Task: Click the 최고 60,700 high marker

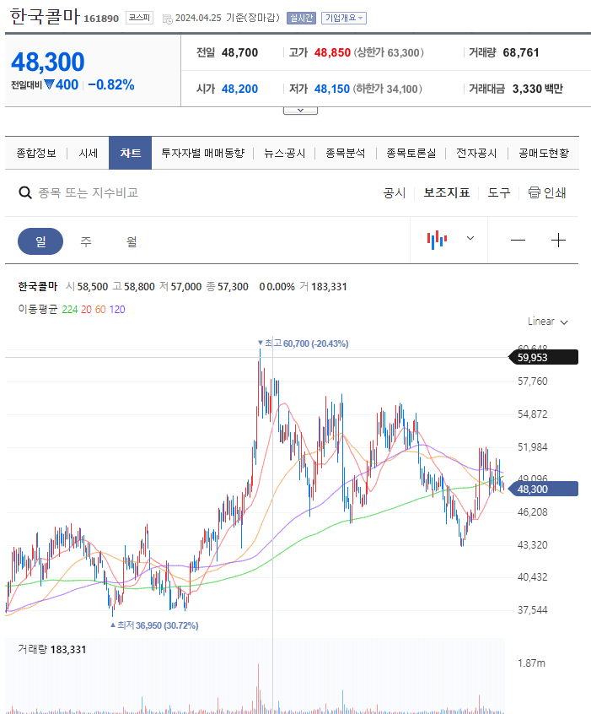Action: tap(303, 343)
